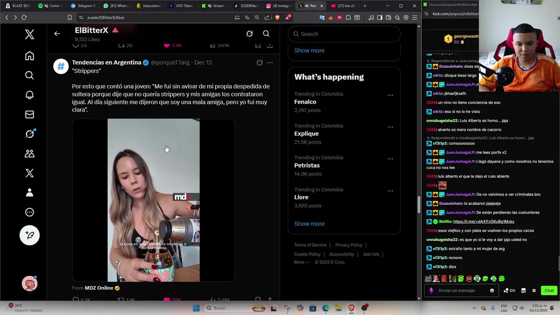Open the X logo home link
Image resolution: width=560 pixels, height=315 pixels.
click(29, 35)
